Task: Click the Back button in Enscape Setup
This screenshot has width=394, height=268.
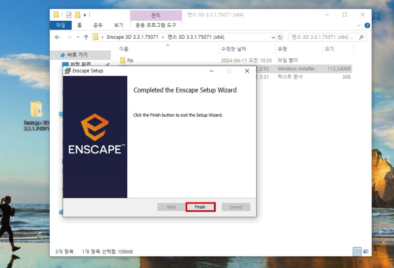Action: 170,207
